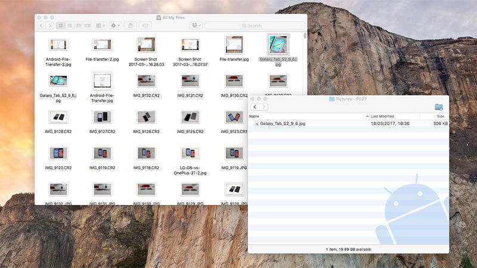Click the Finder window vertical scrollbar

click(305, 36)
